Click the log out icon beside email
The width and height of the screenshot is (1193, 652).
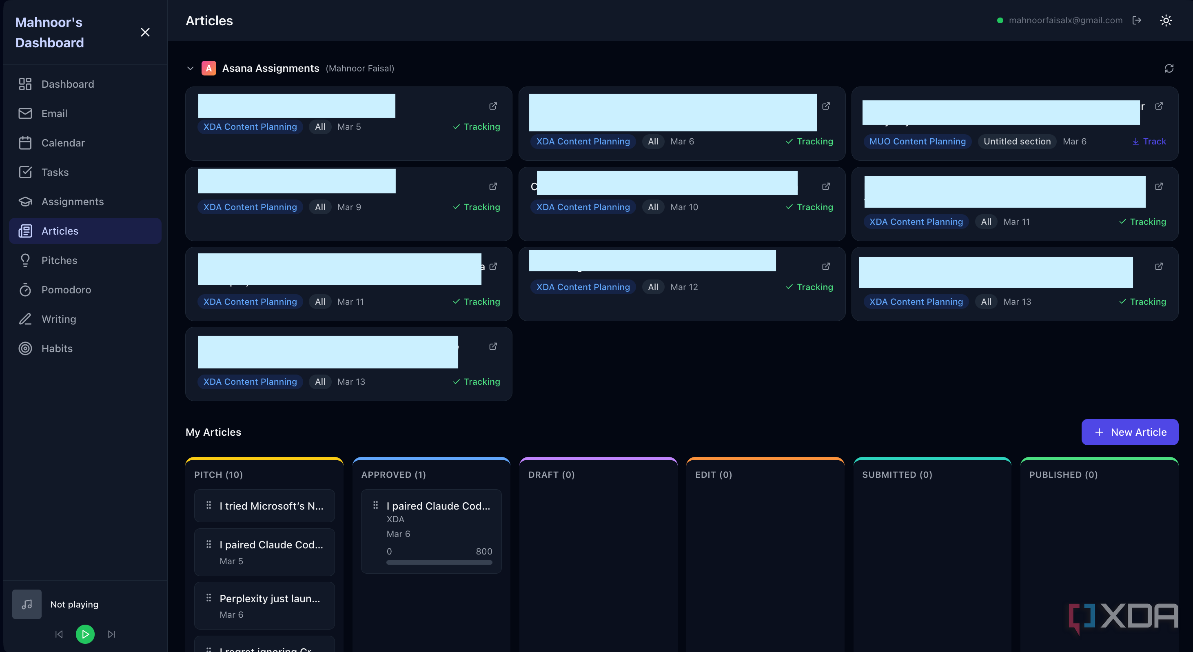coord(1137,20)
